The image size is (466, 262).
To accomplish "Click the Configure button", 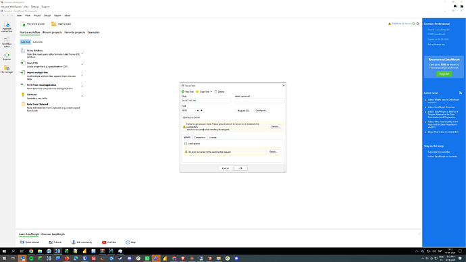I will 261,110.
